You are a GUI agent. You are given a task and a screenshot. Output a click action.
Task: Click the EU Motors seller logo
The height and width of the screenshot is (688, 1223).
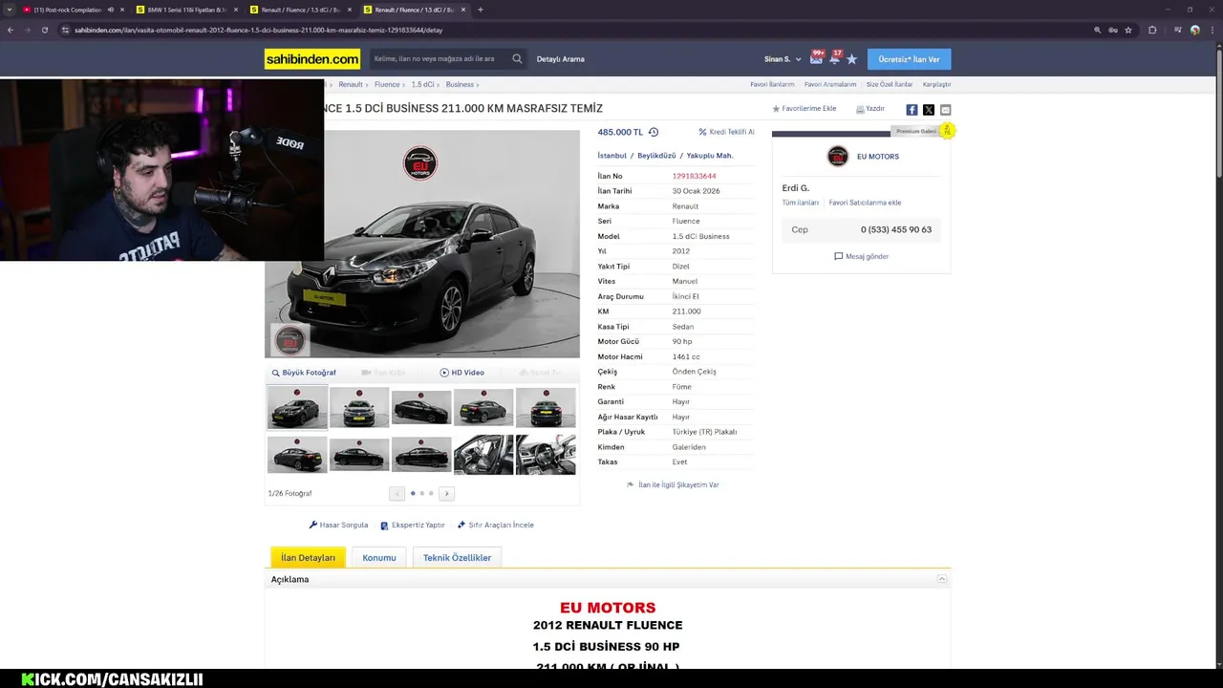pos(838,156)
